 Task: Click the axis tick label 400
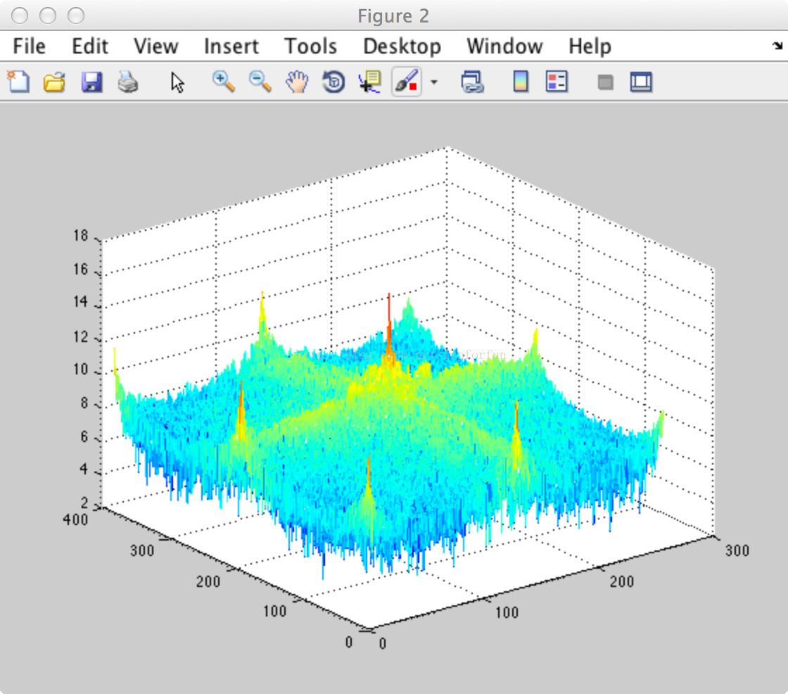(x=75, y=519)
